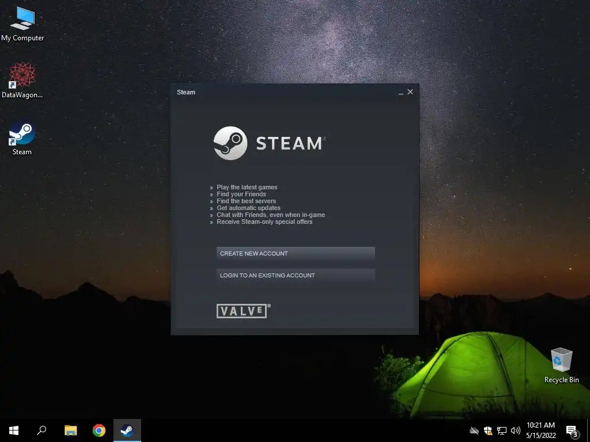Select the DataWagon desktop shortcut
Viewport: 590px width, 442px height.
tap(22, 81)
